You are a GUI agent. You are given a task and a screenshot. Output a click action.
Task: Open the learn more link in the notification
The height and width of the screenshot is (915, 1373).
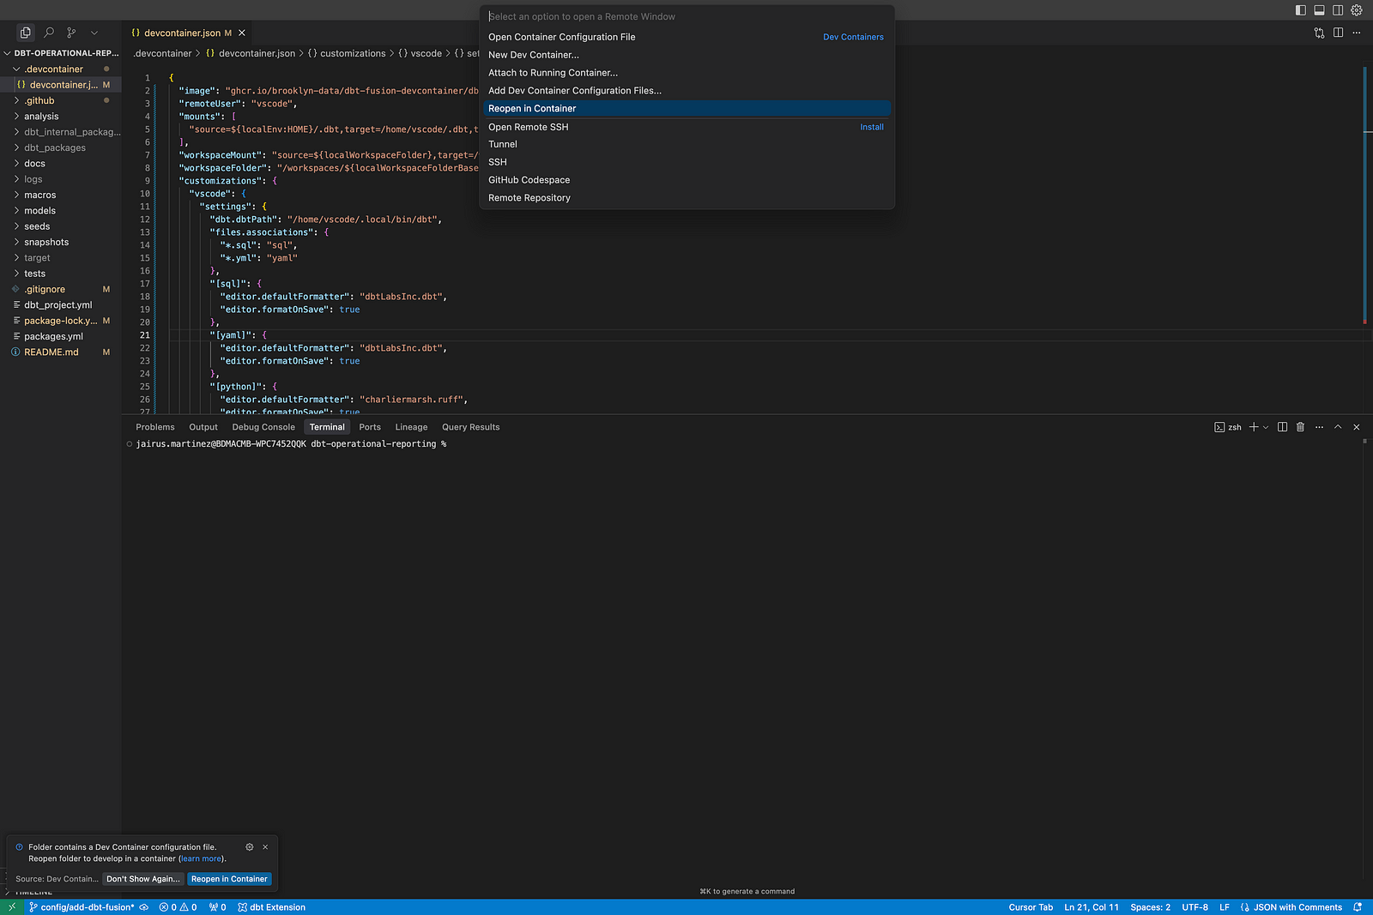click(x=200, y=858)
